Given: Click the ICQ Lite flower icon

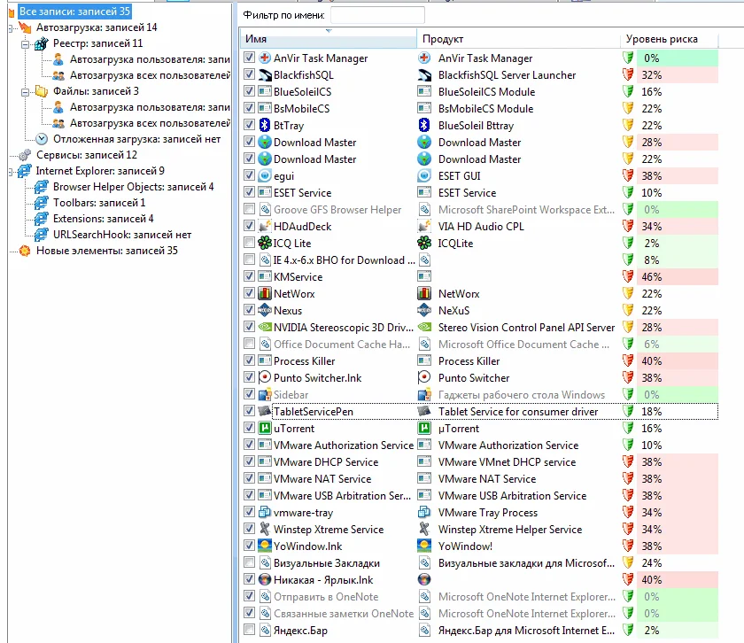Looking at the screenshot, I should [264, 243].
